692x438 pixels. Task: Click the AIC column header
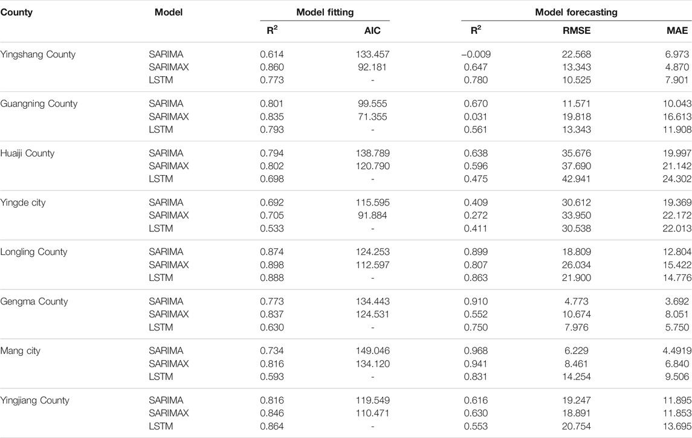372,30
